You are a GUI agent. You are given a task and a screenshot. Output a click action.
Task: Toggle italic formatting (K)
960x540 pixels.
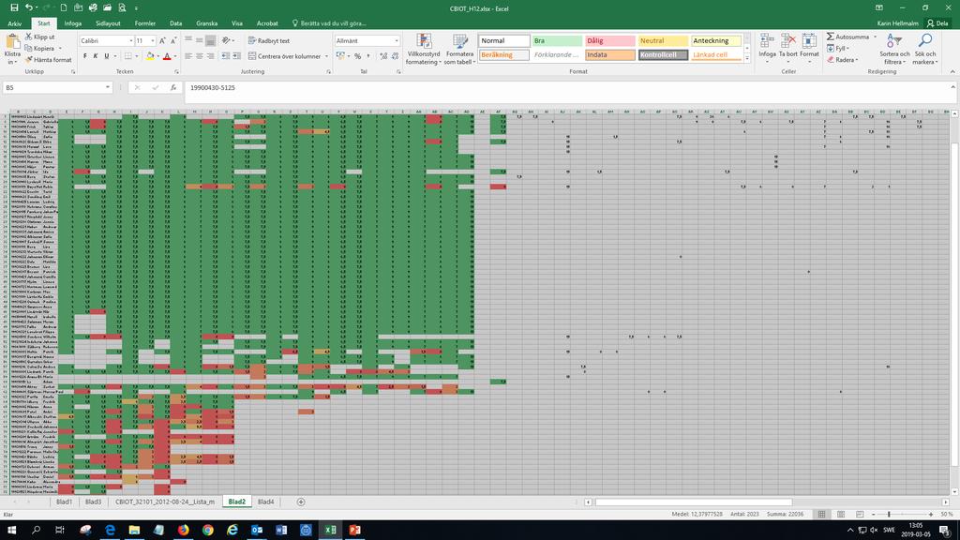point(96,55)
